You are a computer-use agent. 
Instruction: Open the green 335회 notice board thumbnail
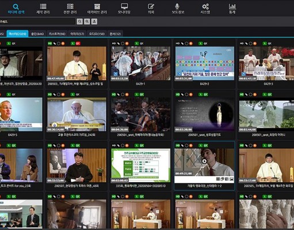coord(140,166)
